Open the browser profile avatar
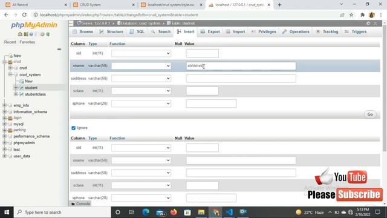Viewport: 387px width, 218px height. 372,15
